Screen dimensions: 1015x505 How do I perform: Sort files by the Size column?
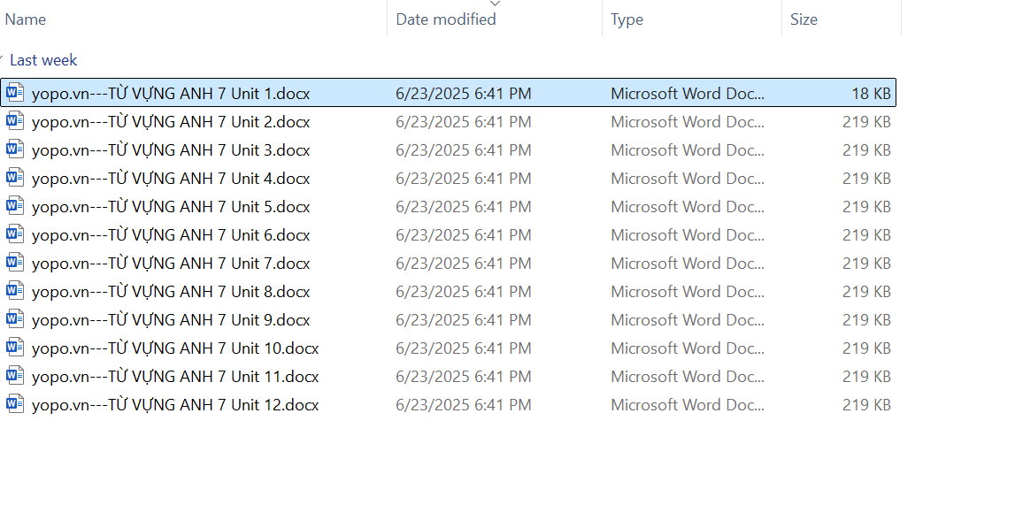click(x=804, y=19)
